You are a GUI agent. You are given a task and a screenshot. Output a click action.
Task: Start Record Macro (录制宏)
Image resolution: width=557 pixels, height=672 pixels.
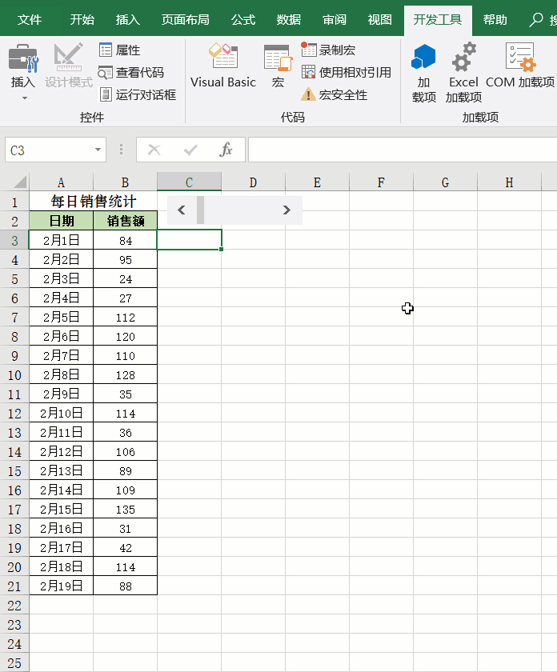(328, 50)
